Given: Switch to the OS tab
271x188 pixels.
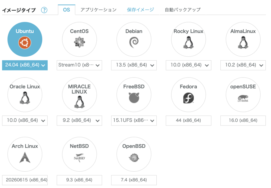Looking at the screenshot, I should (x=66, y=10).
